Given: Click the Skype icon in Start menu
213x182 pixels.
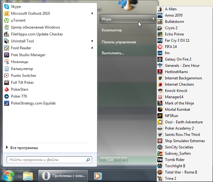Looking at the screenshot, I should click(7, 7).
